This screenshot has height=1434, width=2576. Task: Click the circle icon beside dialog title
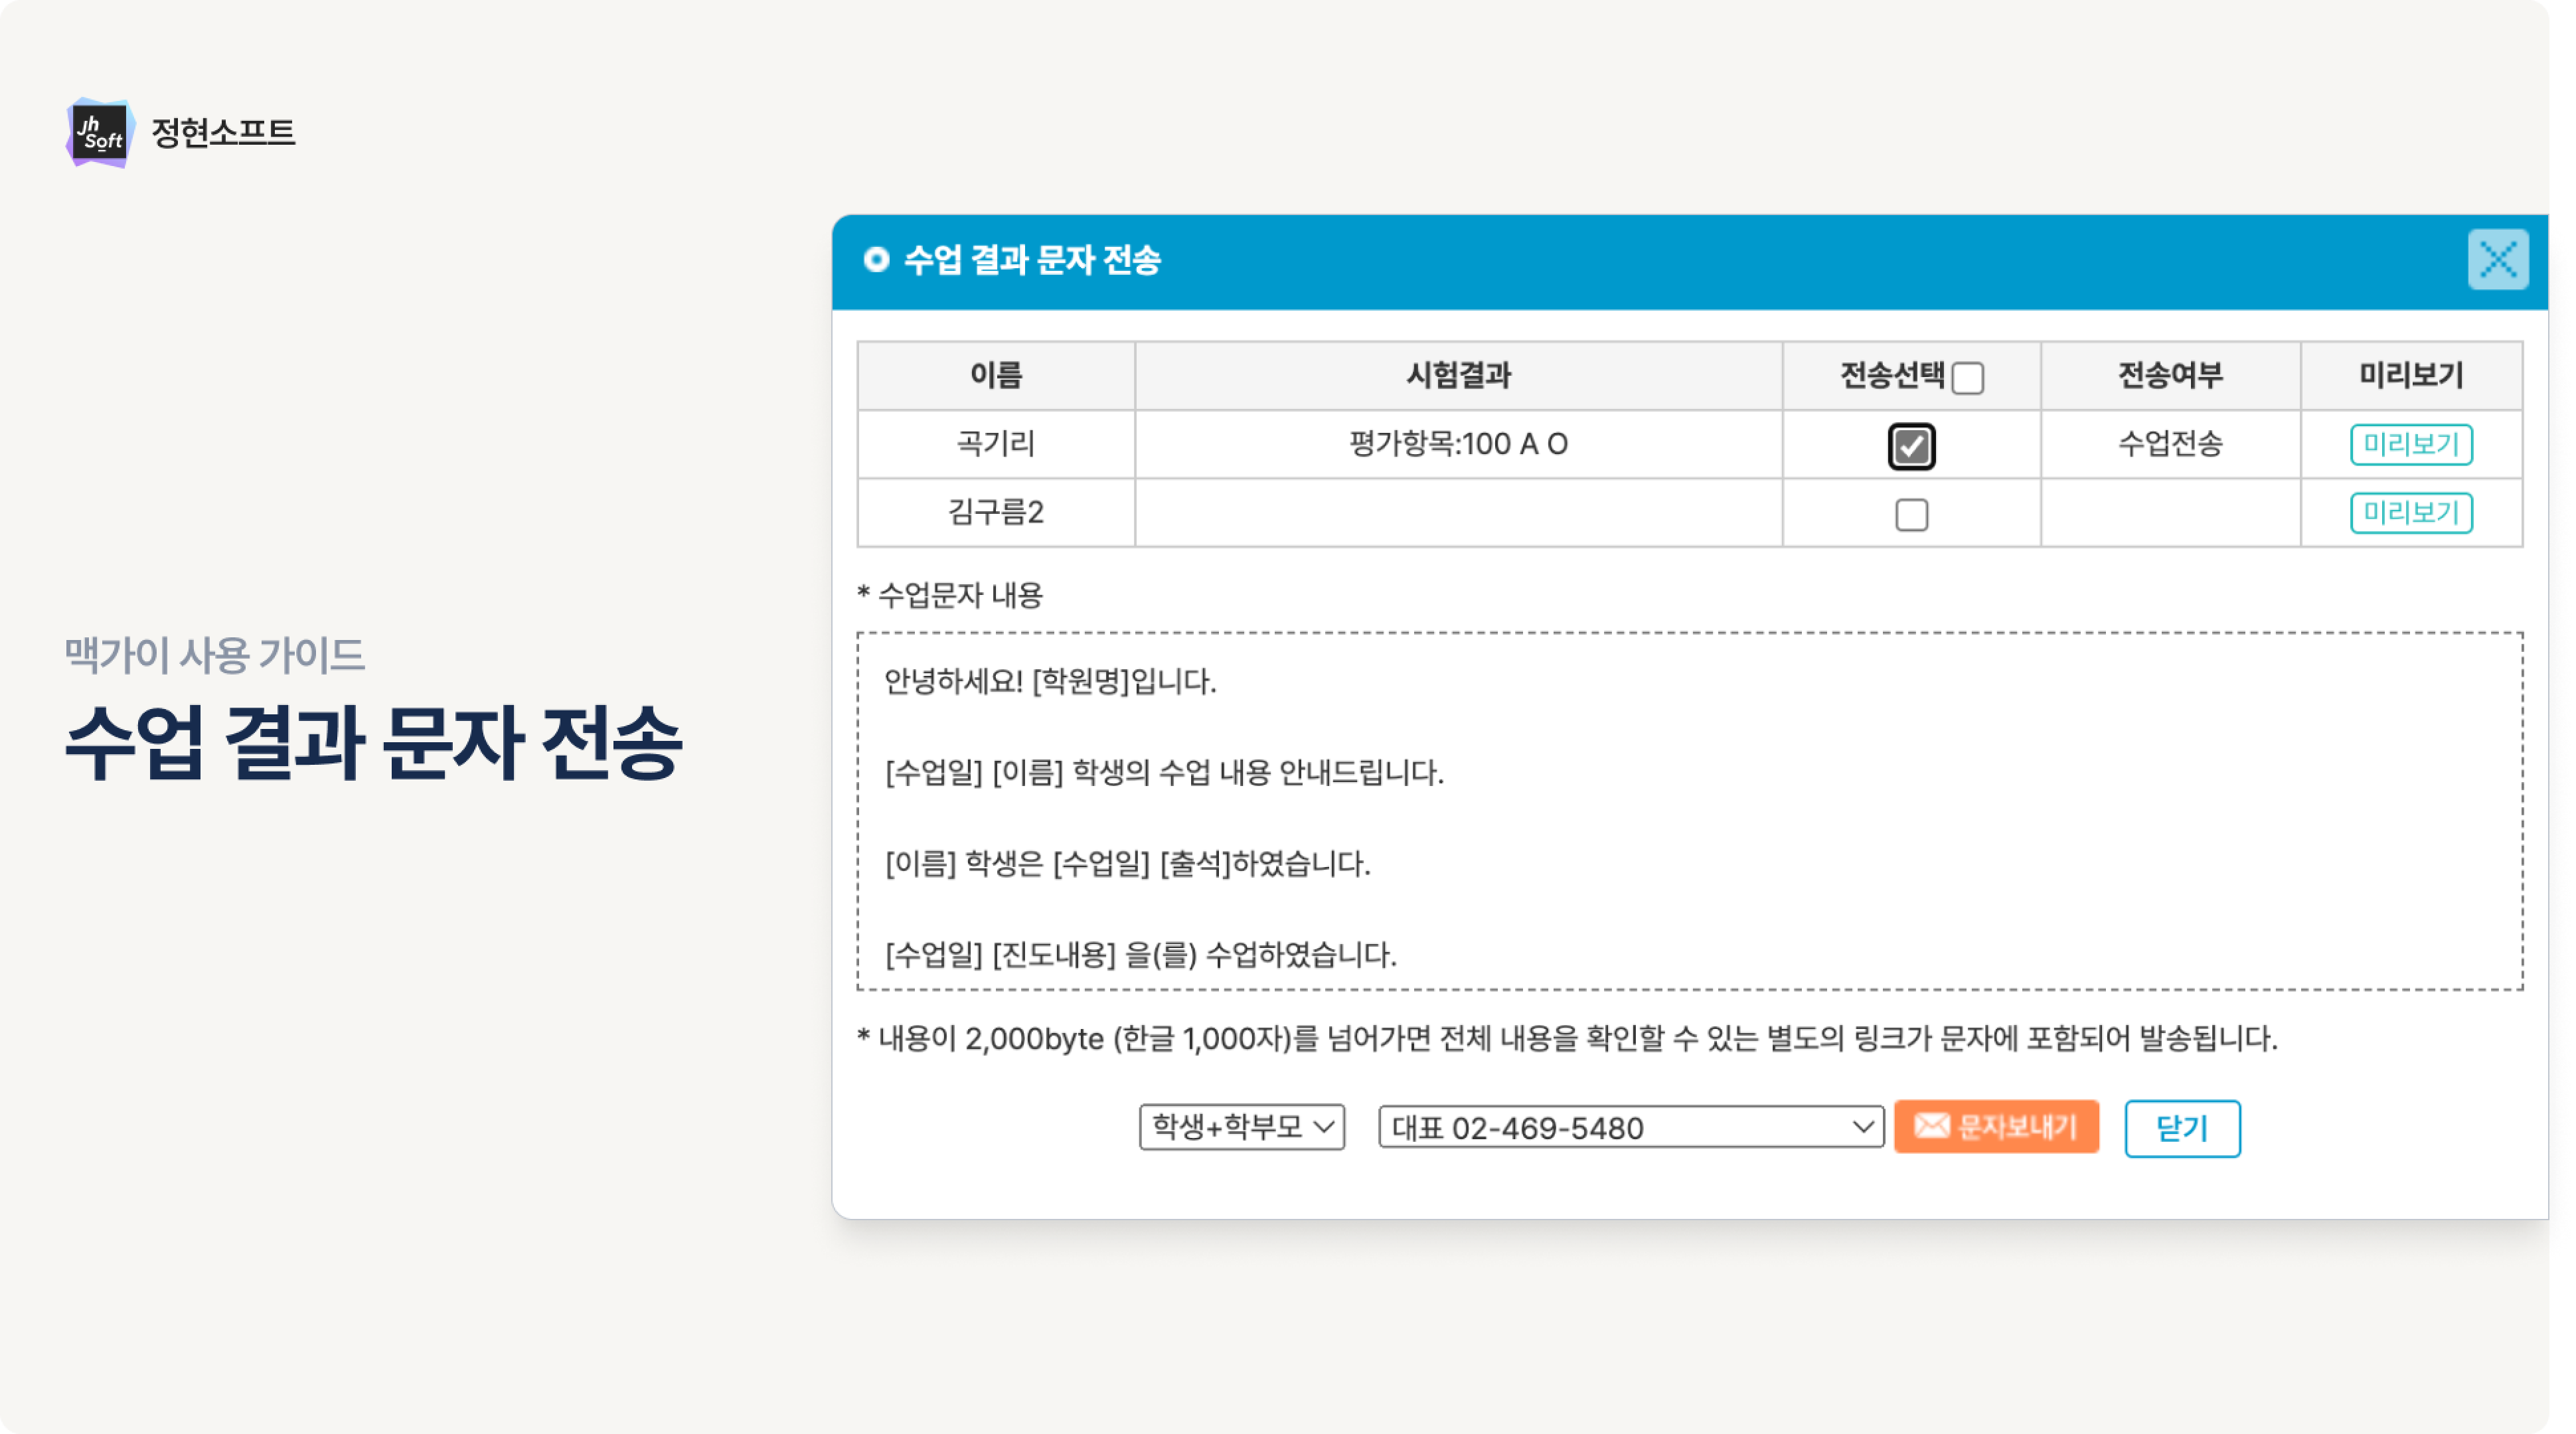pos(876,260)
